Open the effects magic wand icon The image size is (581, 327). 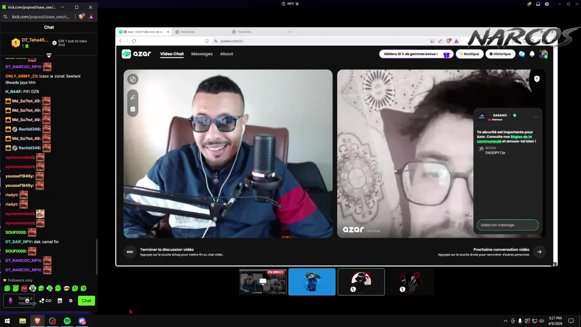click(133, 97)
